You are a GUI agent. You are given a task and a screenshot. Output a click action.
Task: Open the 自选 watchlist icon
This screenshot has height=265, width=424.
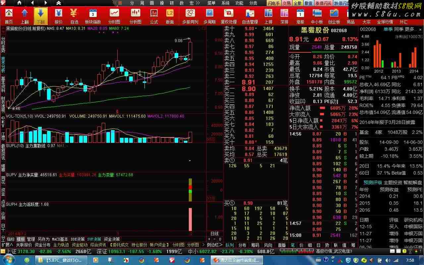[x=74, y=16]
